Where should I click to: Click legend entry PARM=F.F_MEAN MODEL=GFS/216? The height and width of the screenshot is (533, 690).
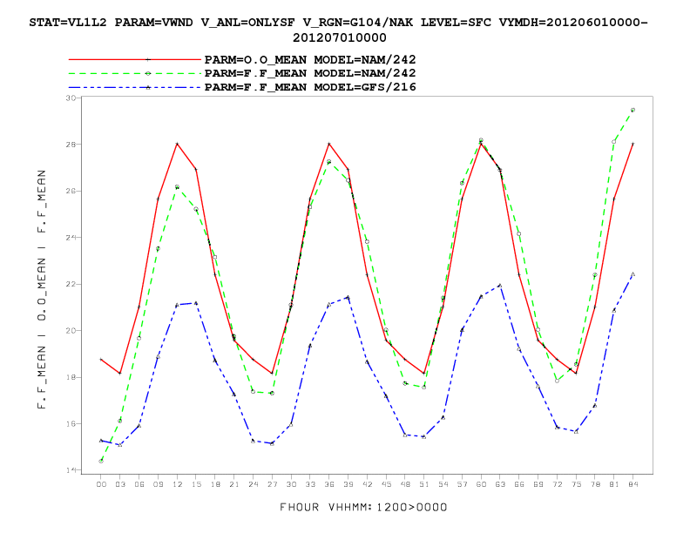coord(310,87)
